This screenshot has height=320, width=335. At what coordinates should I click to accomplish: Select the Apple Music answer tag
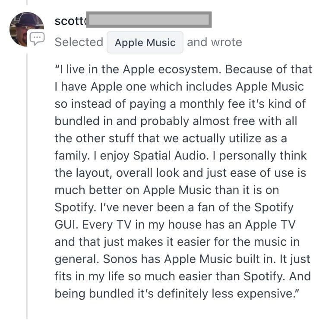pos(145,42)
